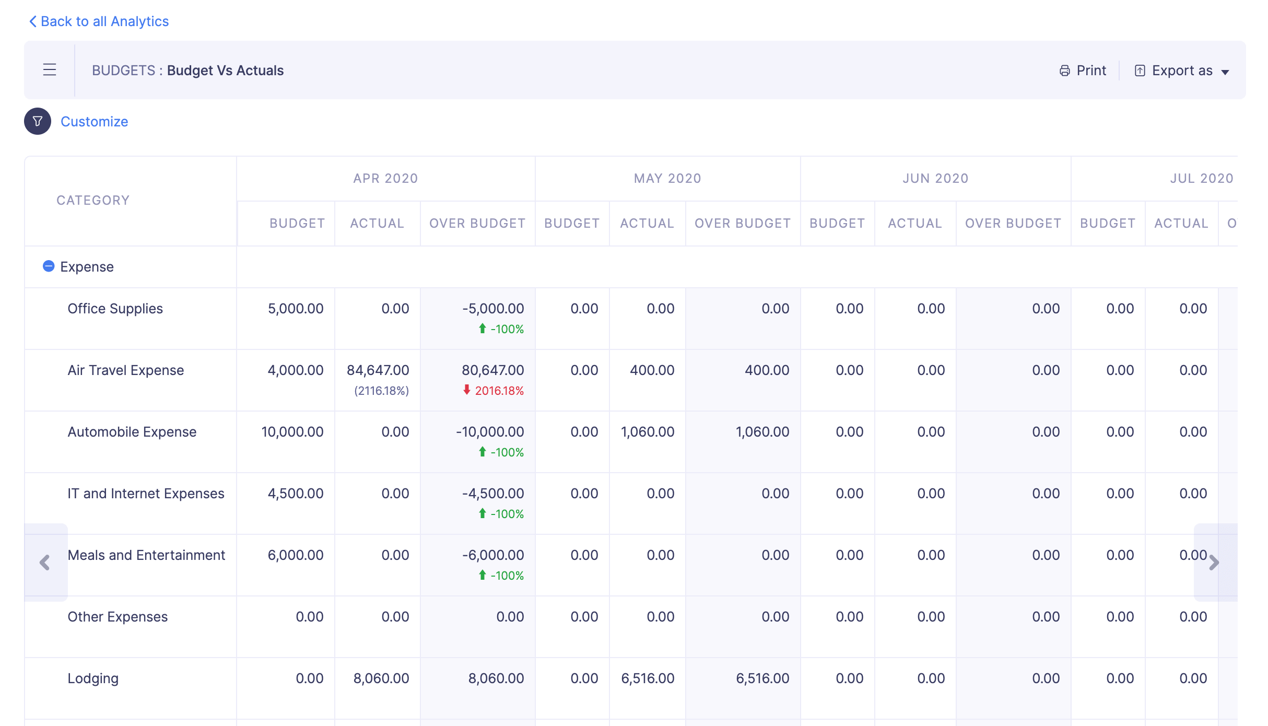Click the printer icon
Screen dimensions: 1268x726
[1064, 71]
